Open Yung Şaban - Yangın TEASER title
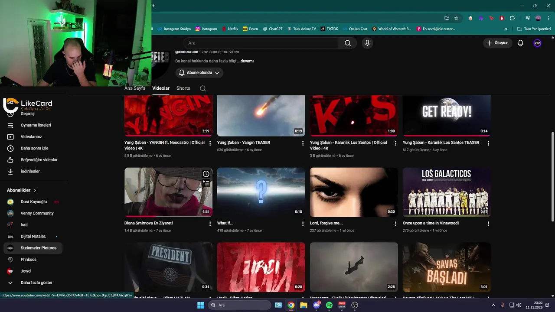The width and height of the screenshot is (555, 312). [244, 143]
